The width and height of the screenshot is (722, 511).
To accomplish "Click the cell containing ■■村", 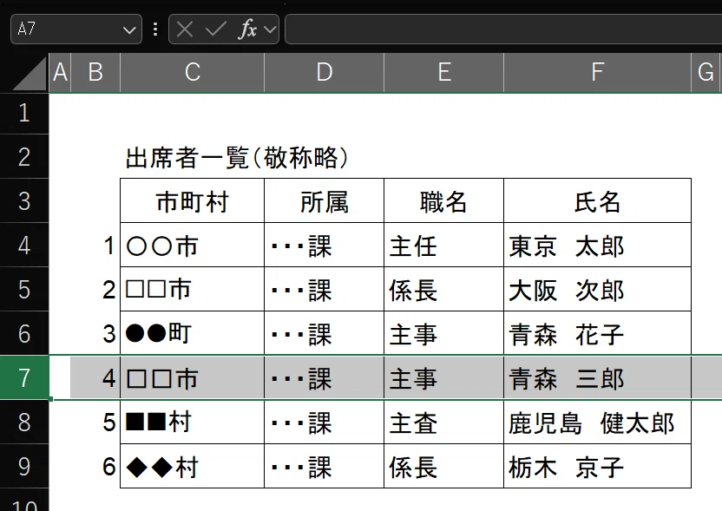I will (192, 422).
